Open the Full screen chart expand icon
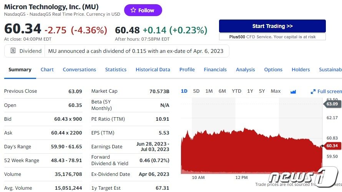 coord(313,92)
